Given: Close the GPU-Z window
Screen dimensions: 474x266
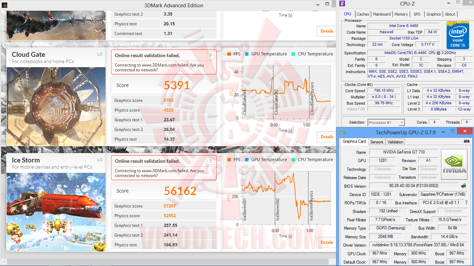Looking at the screenshot, I should [464, 131].
